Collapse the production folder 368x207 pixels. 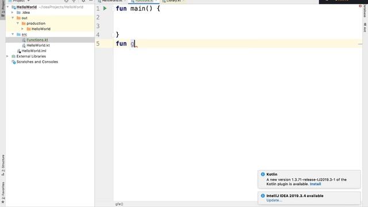point(18,24)
